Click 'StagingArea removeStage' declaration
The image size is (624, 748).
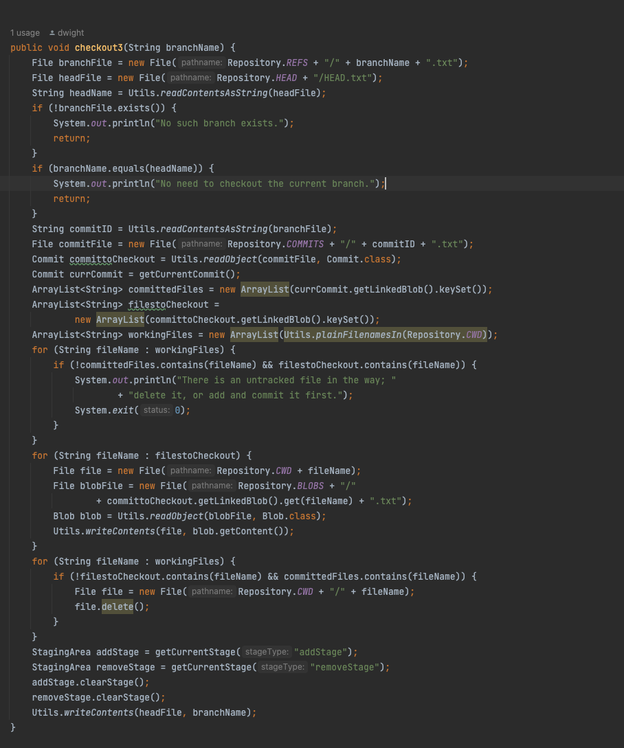pyautogui.click(x=93, y=668)
